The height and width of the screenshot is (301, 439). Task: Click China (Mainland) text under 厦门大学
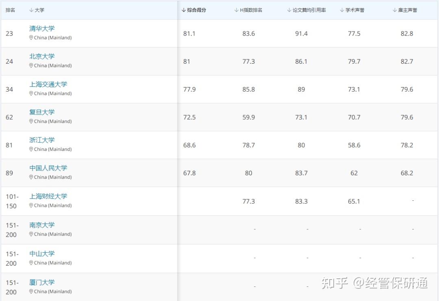point(53,292)
